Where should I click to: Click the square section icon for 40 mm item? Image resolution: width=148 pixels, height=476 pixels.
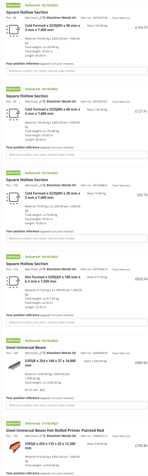[x=14, y=114]
